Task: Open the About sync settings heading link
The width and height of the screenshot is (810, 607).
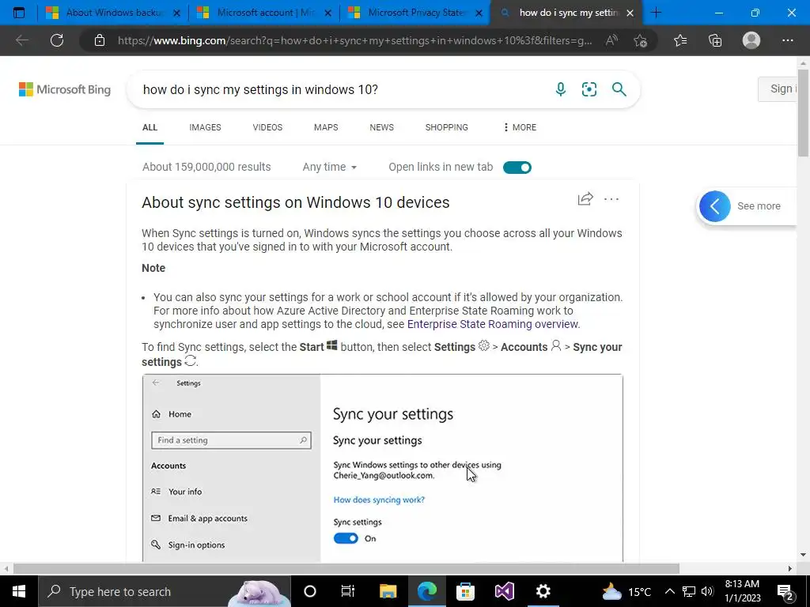Action: point(296,202)
